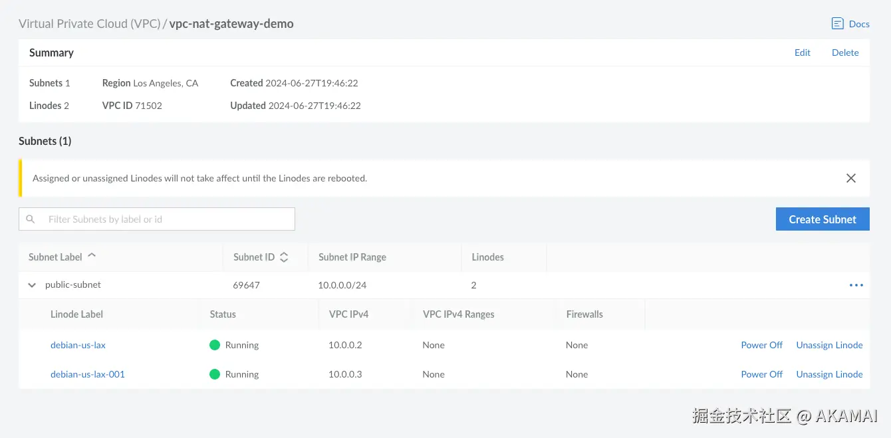Click green Running status dot for debian-us-lax-001
Image resolution: width=891 pixels, height=438 pixels.
215,374
